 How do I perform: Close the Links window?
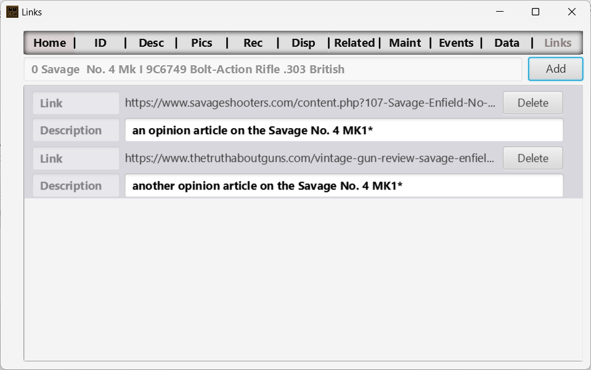pos(571,12)
